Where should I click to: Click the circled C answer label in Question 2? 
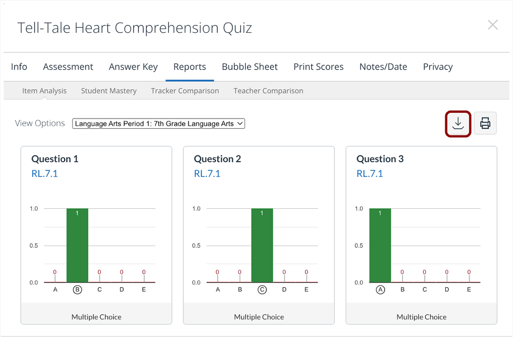pyautogui.click(x=262, y=290)
